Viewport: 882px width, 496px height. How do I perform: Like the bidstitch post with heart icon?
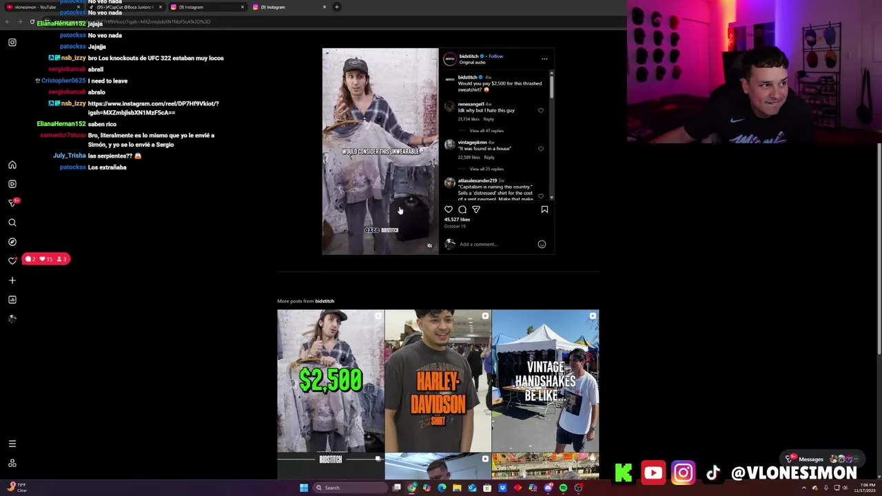click(449, 209)
